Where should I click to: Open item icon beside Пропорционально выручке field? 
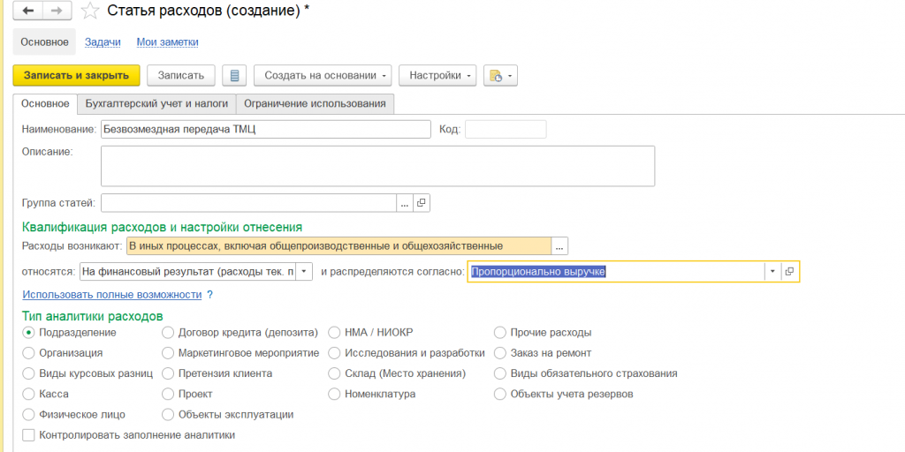[x=790, y=272]
